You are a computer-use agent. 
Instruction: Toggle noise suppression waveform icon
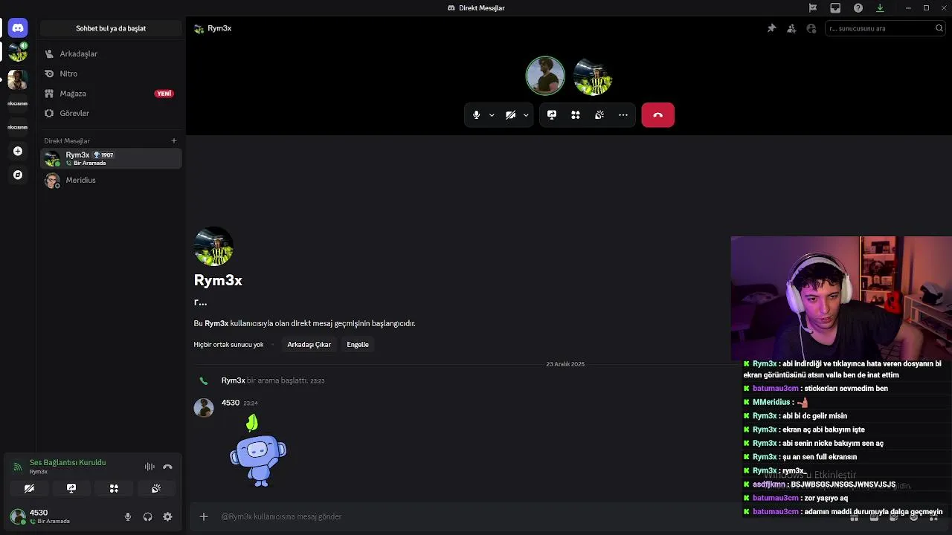pyautogui.click(x=149, y=467)
